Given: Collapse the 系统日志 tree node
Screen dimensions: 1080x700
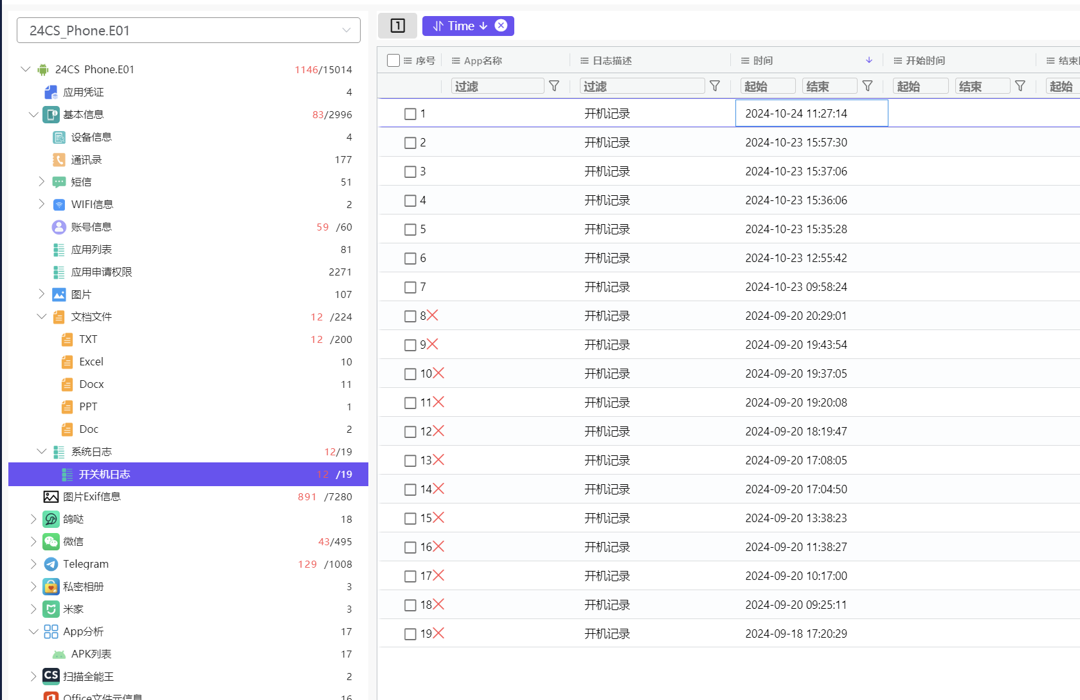Looking at the screenshot, I should pyautogui.click(x=42, y=451).
